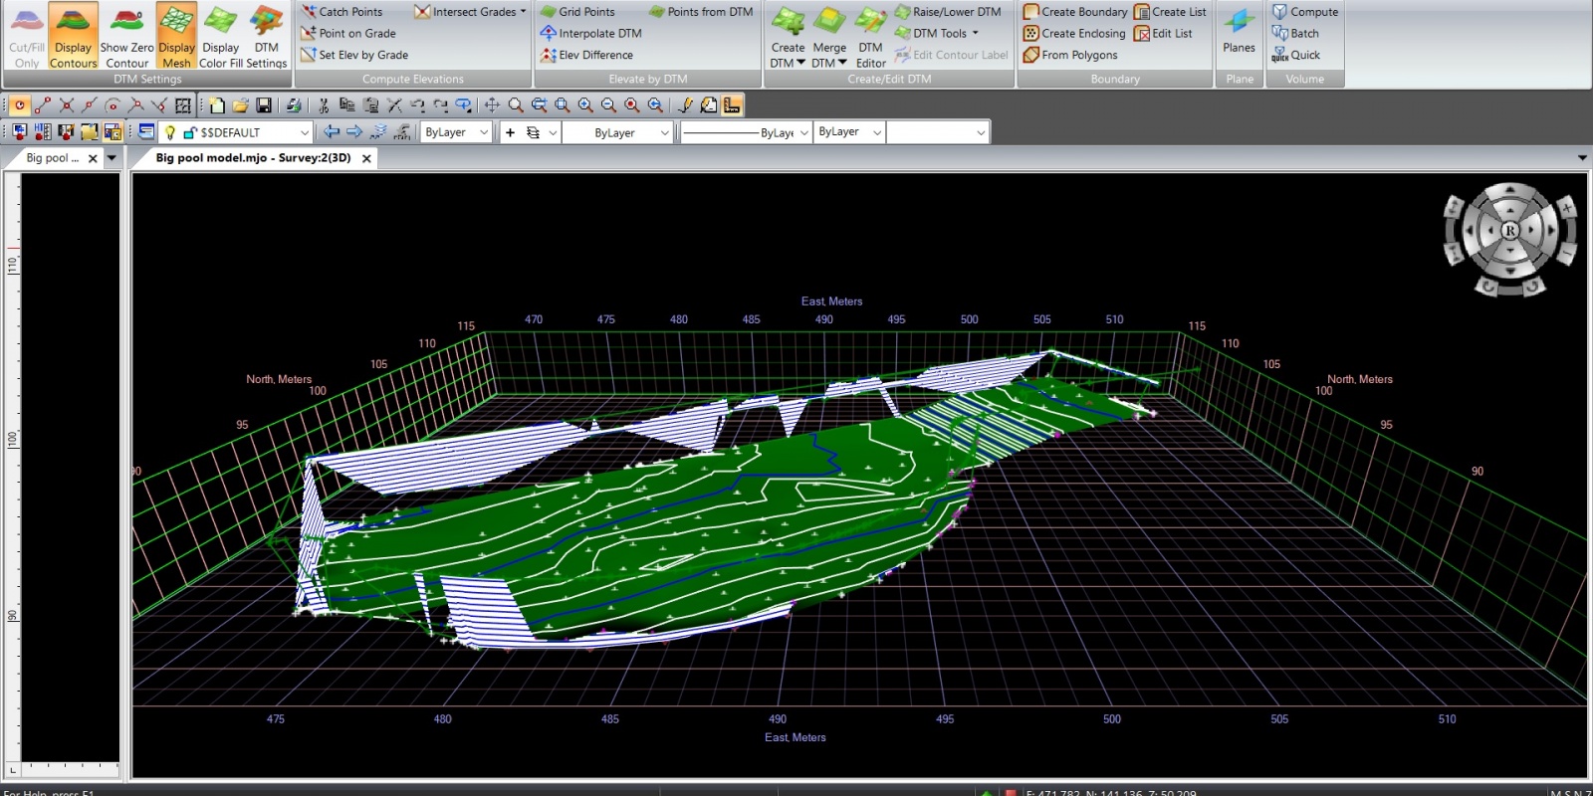Toggle Display Contours in DTM Settings

[73, 36]
